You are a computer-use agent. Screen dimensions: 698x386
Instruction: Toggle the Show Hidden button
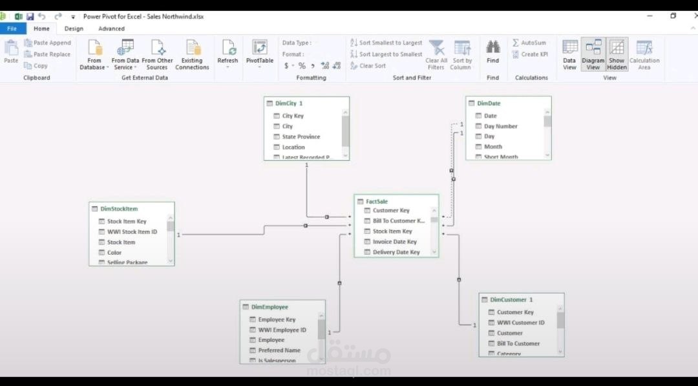point(617,55)
